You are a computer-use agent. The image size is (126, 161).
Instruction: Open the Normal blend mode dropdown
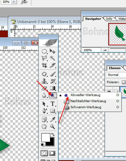pos(116,75)
